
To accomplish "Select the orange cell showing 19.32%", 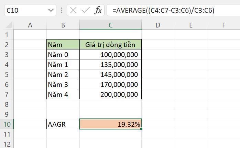I will coord(110,124).
